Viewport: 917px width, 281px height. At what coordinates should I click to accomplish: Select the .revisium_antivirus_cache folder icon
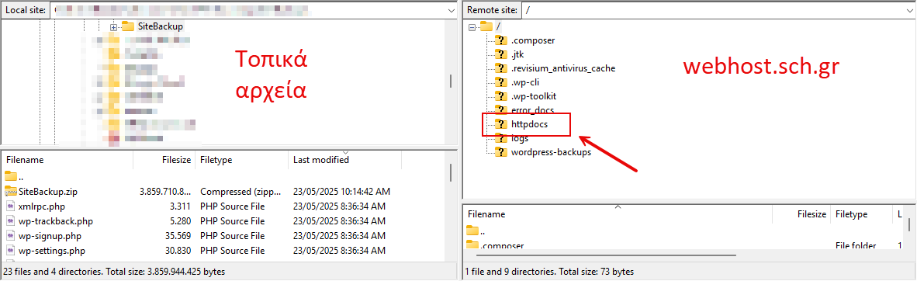click(x=500, y=68)
